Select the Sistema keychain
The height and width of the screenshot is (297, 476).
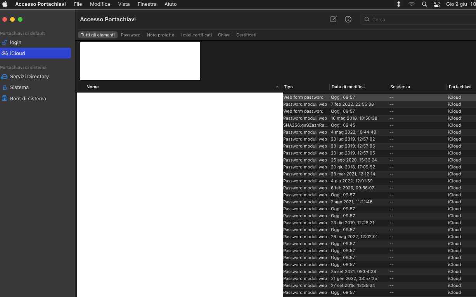click(x=35, y=88)
